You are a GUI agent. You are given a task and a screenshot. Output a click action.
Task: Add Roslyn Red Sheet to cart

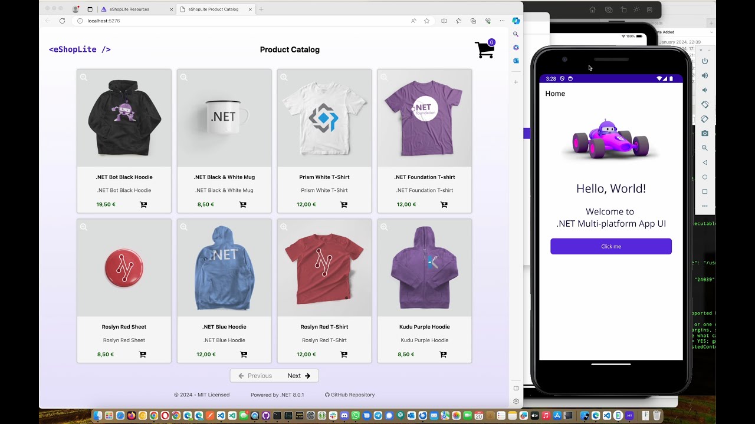pyautogui.click(x=143, y=355)
